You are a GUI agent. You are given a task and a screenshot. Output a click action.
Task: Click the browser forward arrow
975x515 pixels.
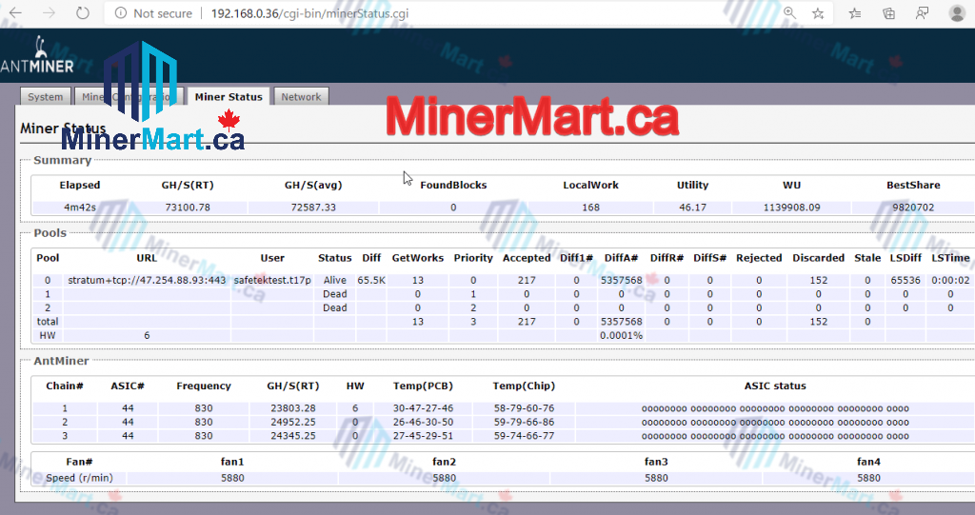(x=50, y=13)
